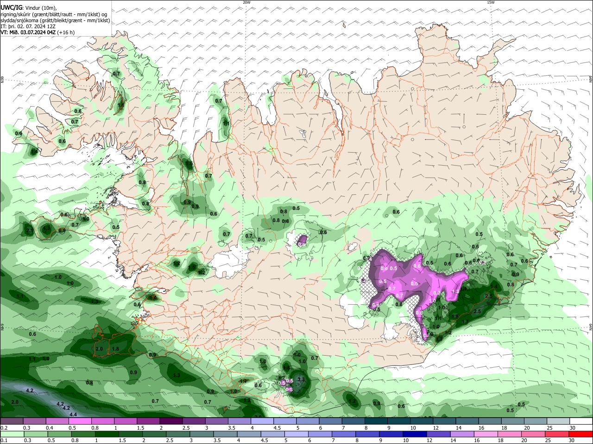Image resolution: width=593 pixels, height=444 pixels.
Task: Click the '3.3' precipitation value on the map
Action: pyautogui.click(x=301, y=379)
